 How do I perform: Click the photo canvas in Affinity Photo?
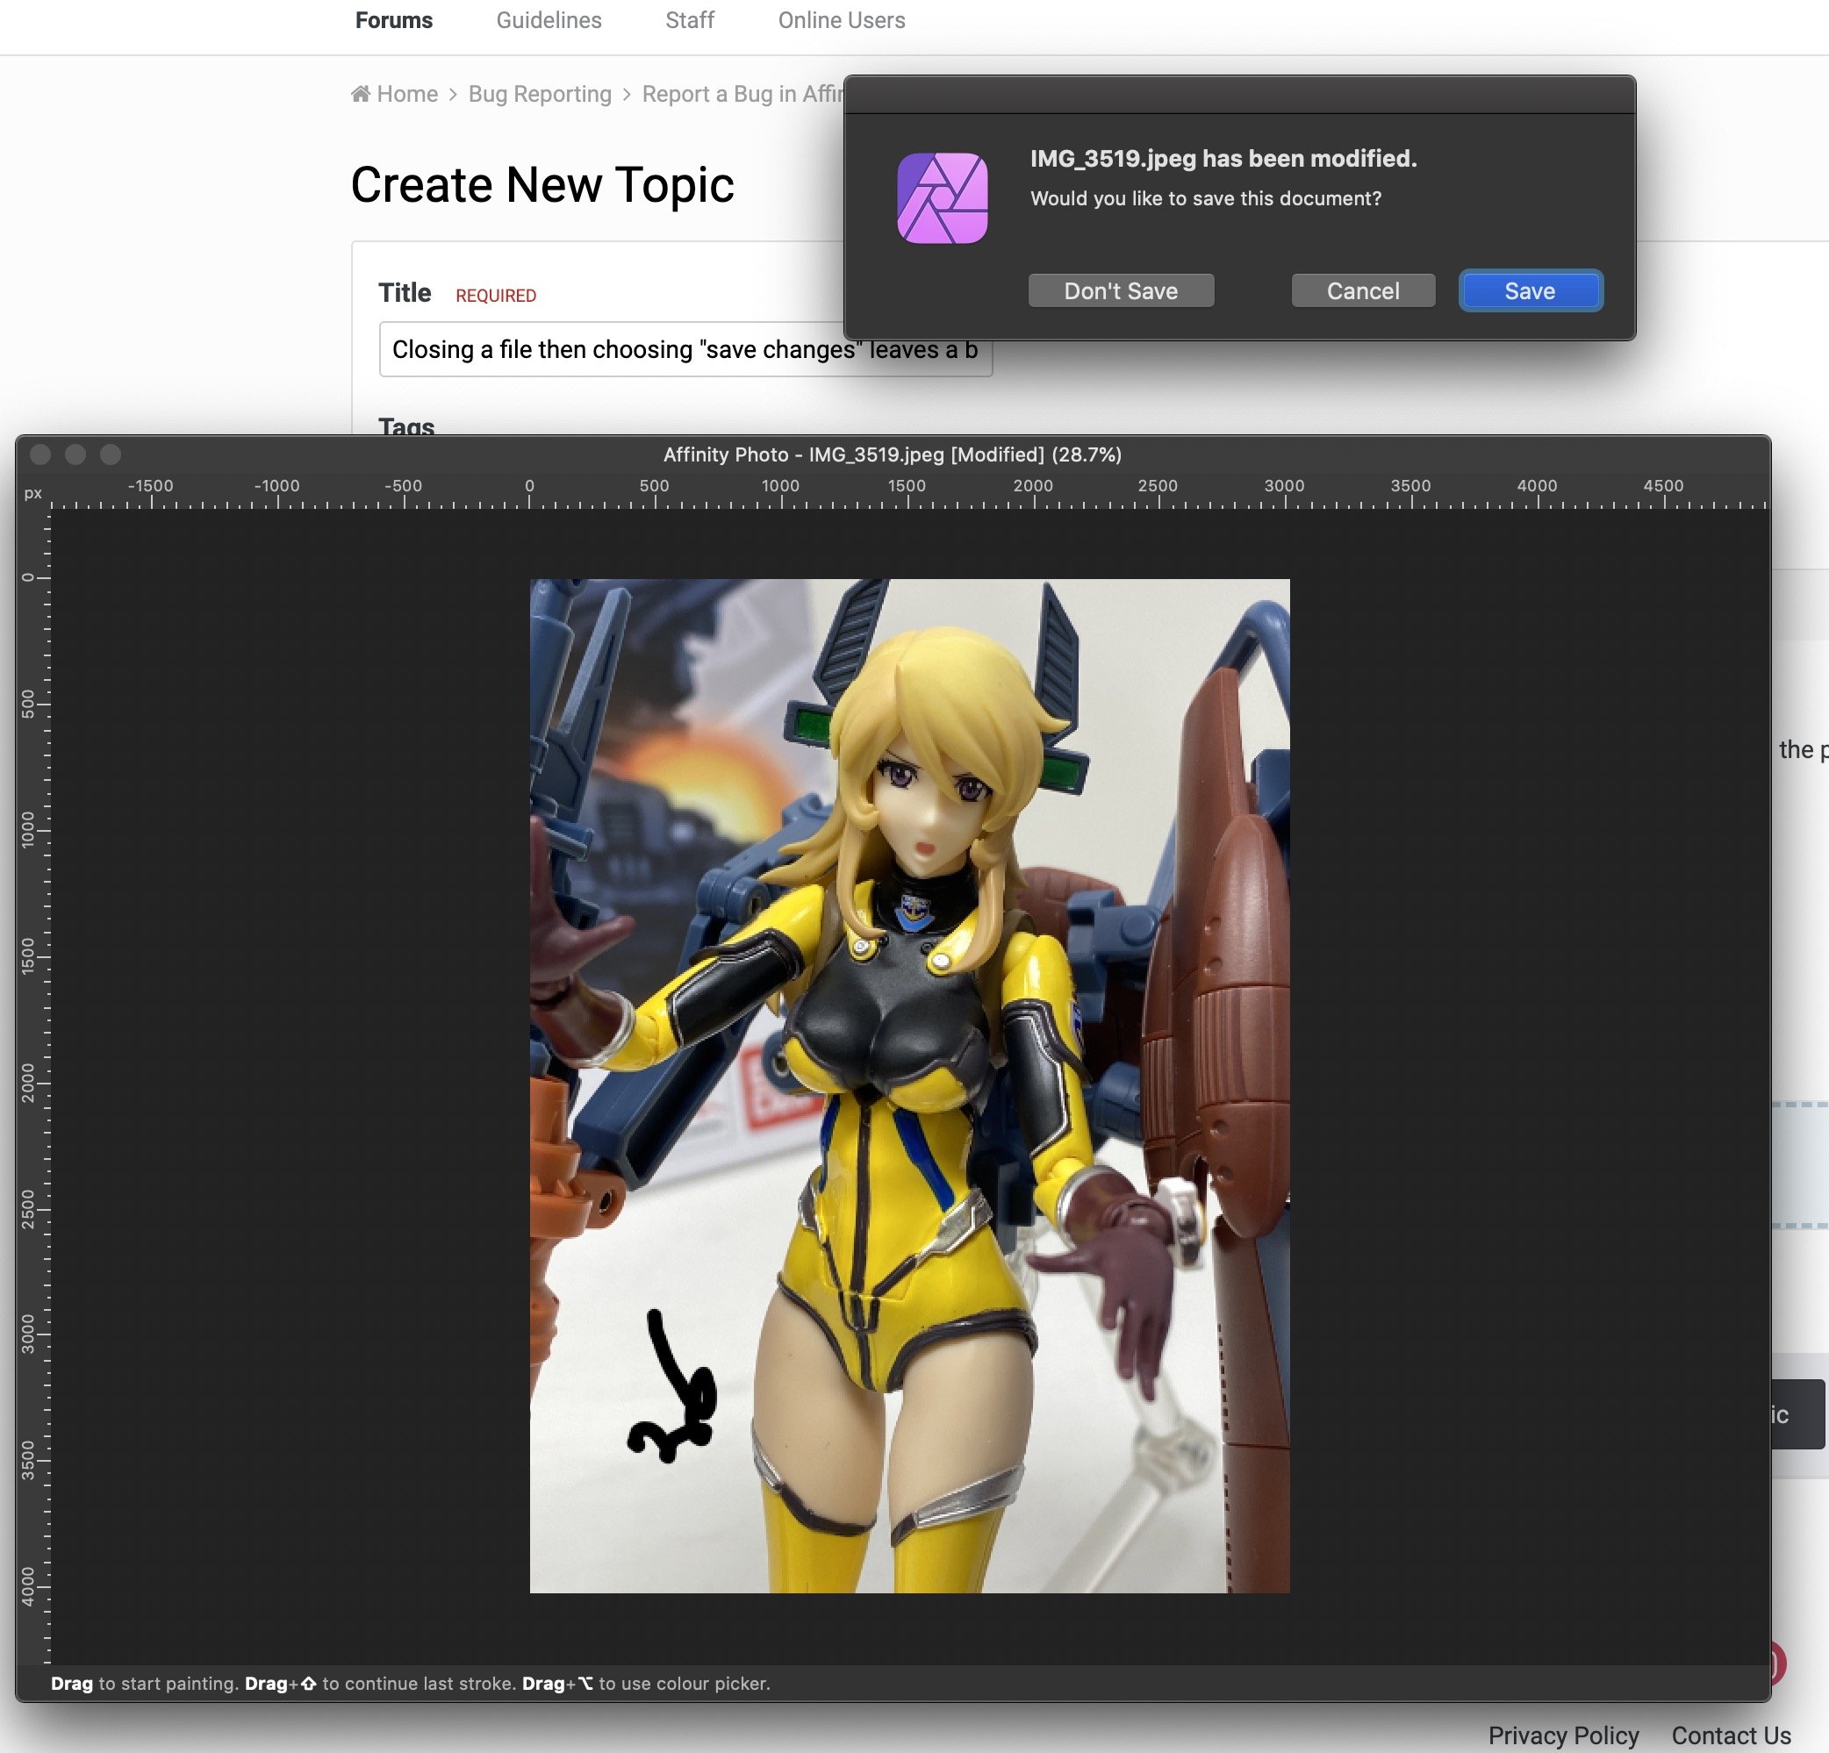tap(910, 1086)
